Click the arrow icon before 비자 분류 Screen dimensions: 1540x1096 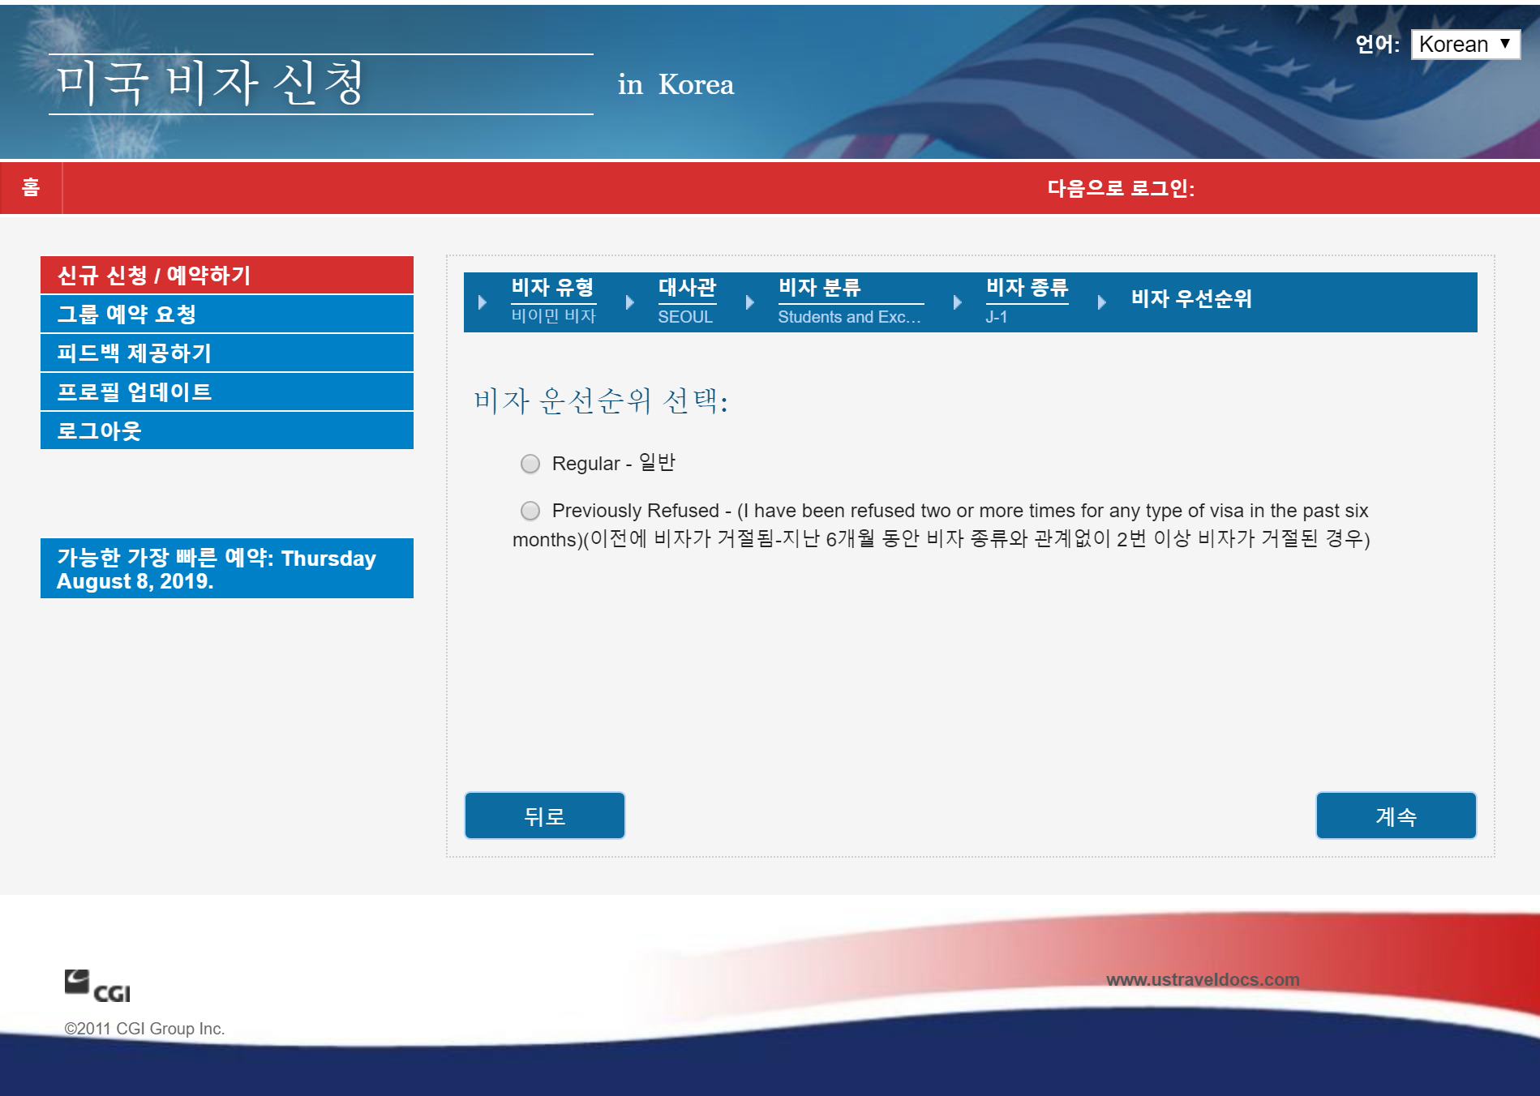750,302
